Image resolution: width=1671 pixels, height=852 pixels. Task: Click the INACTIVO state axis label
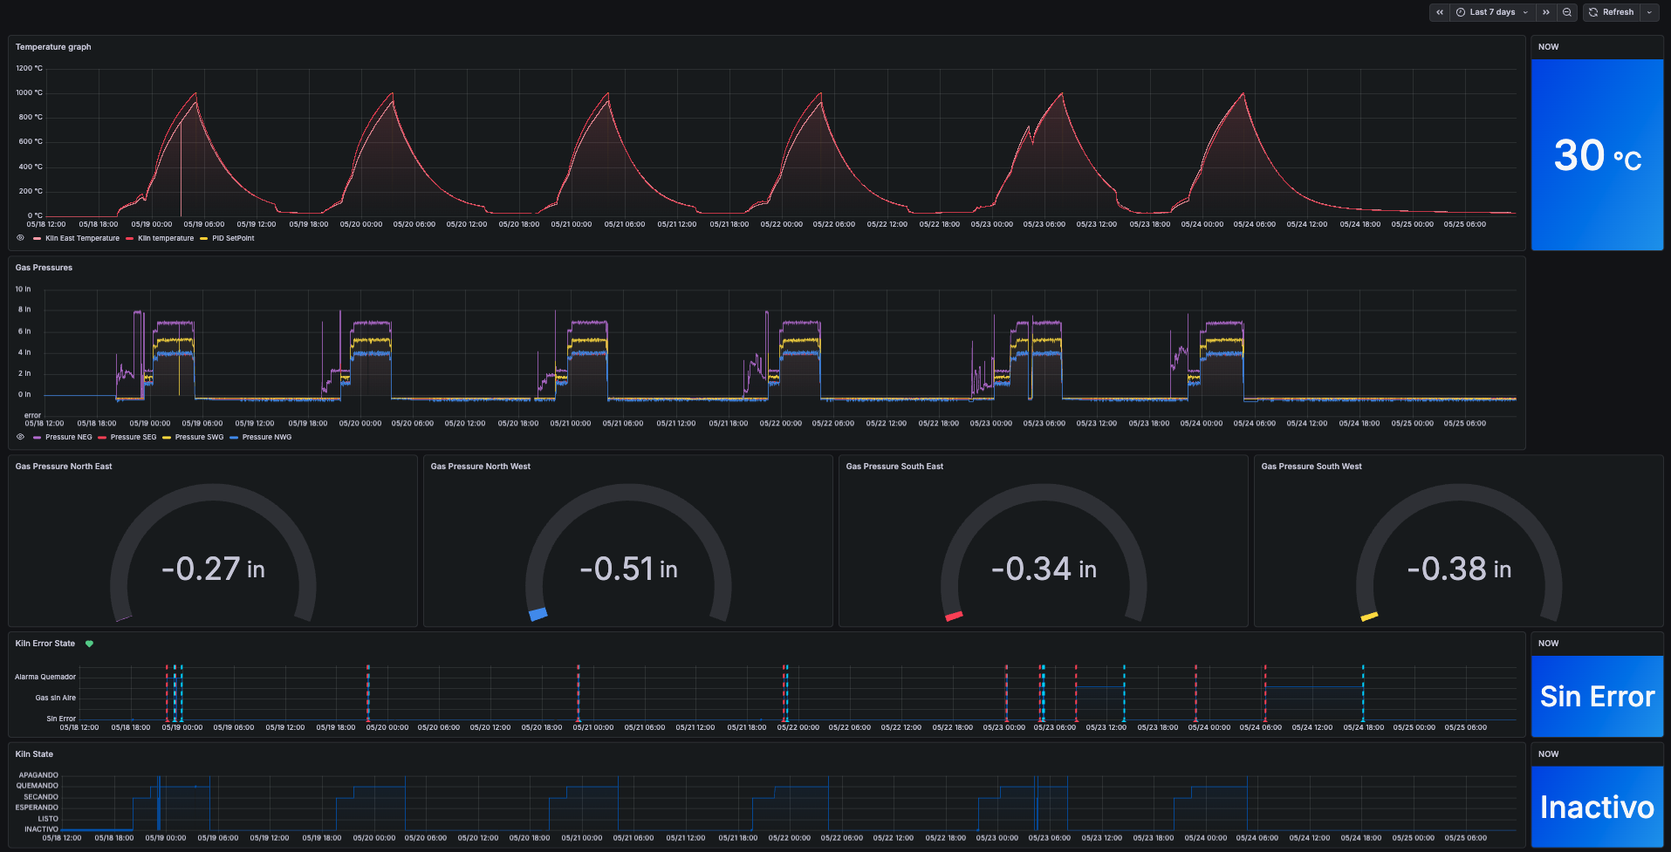click(41, 829)
